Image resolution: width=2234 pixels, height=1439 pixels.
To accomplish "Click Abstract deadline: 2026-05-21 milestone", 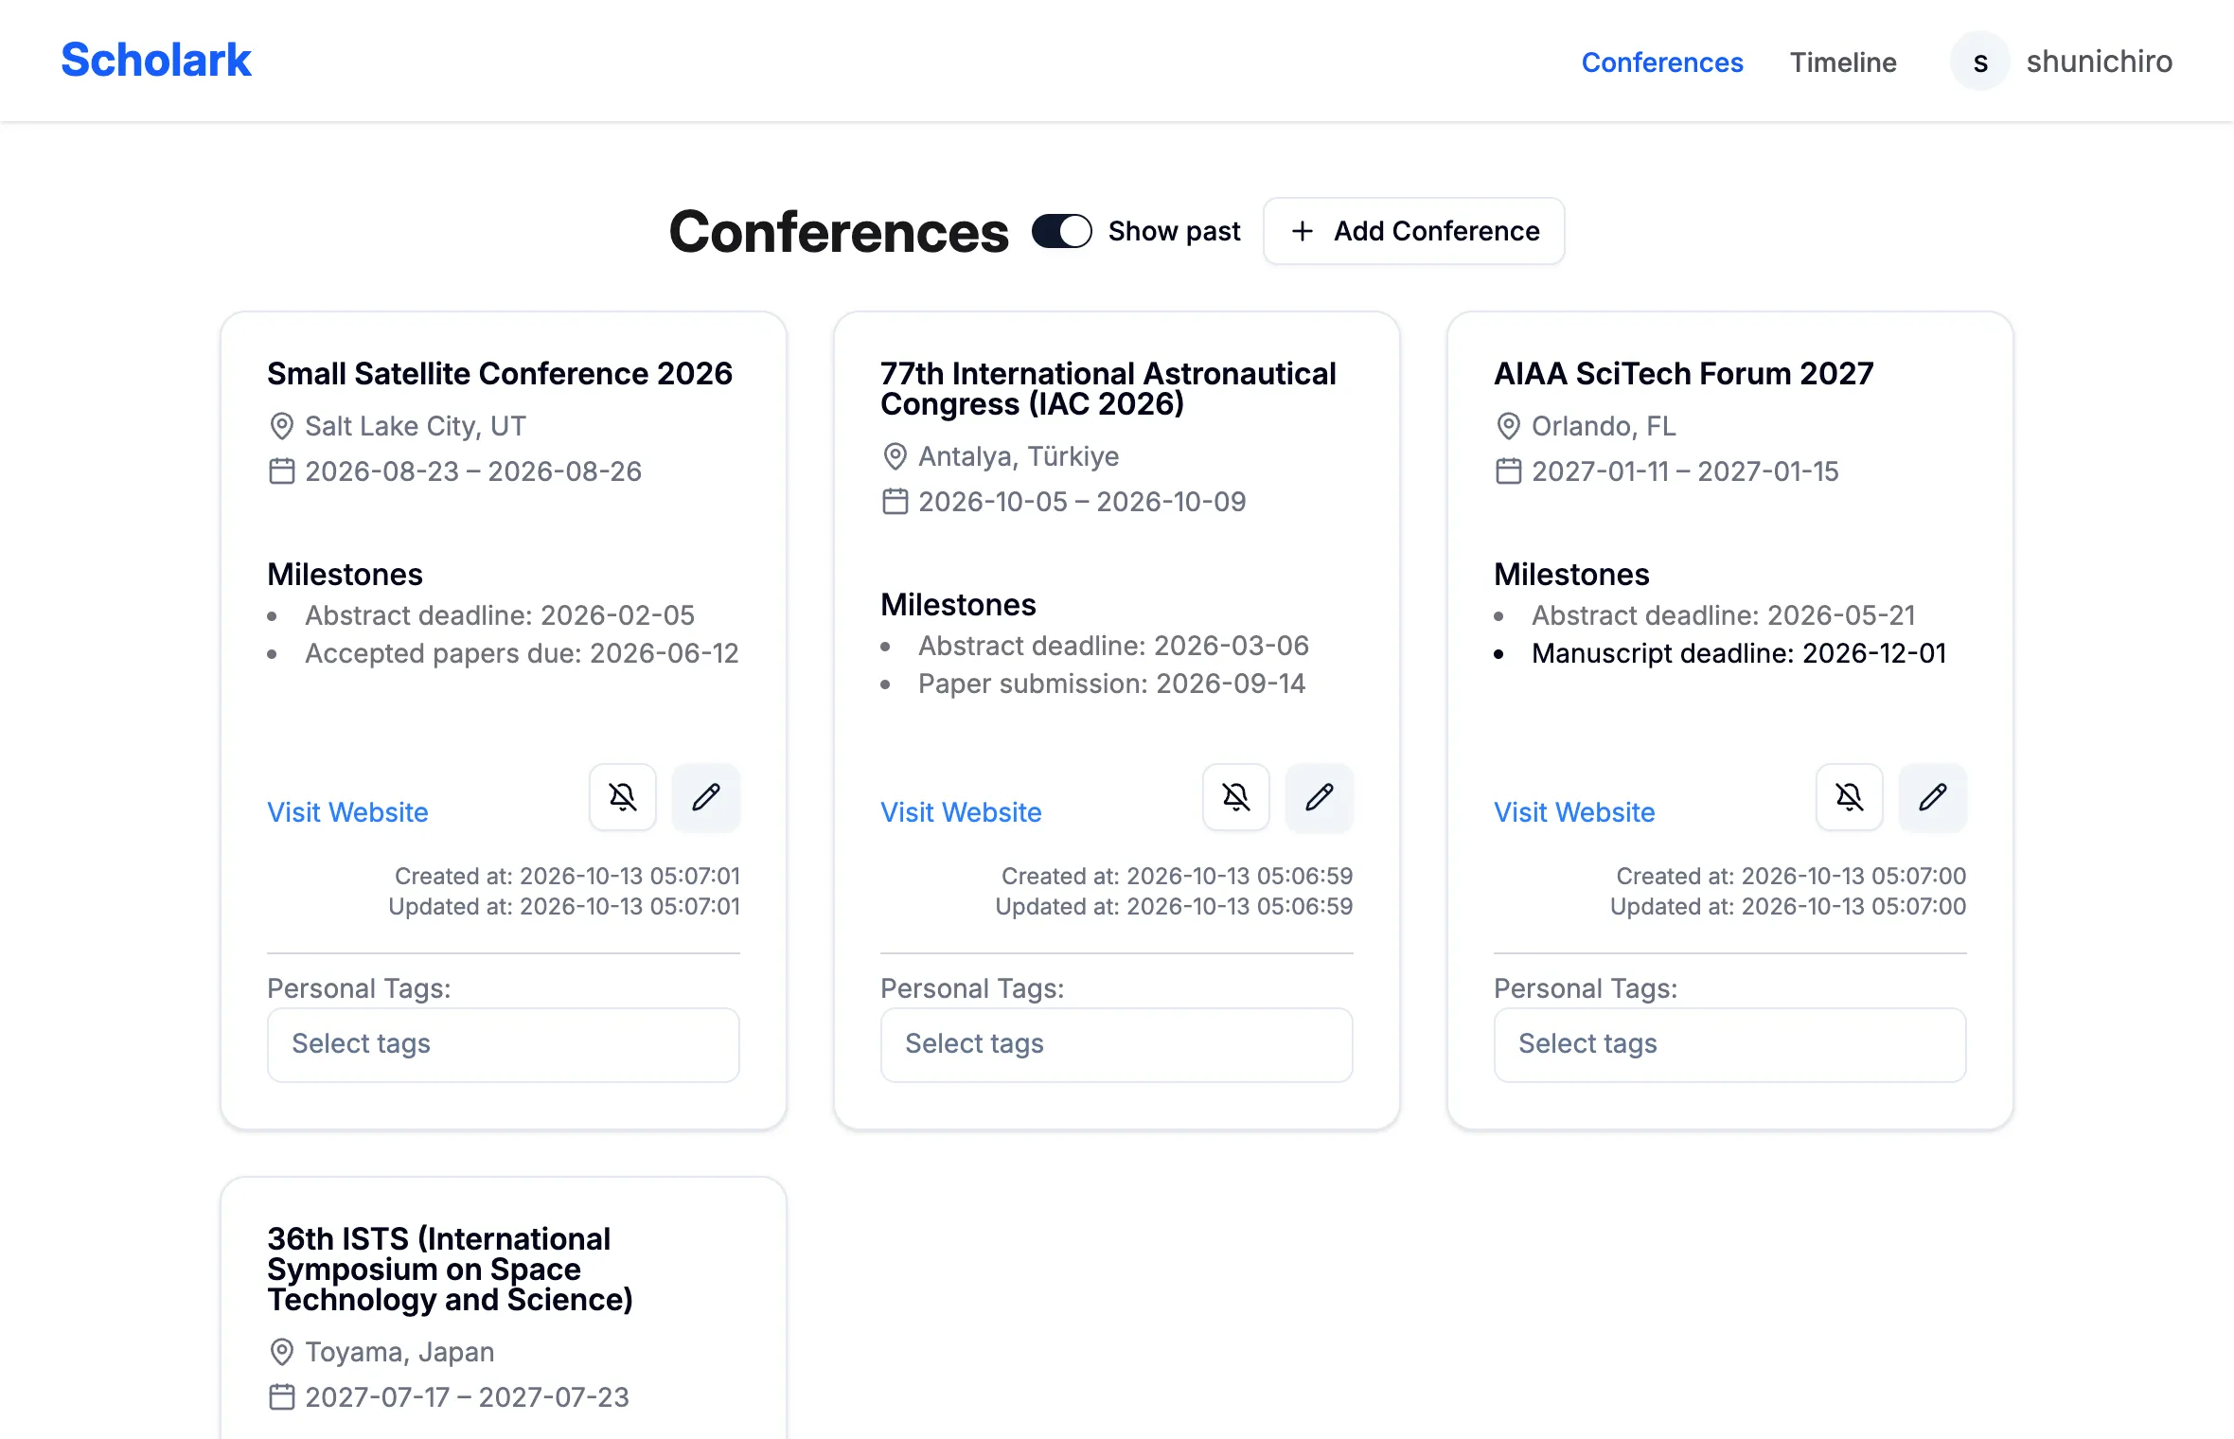I will [1724, 615].
